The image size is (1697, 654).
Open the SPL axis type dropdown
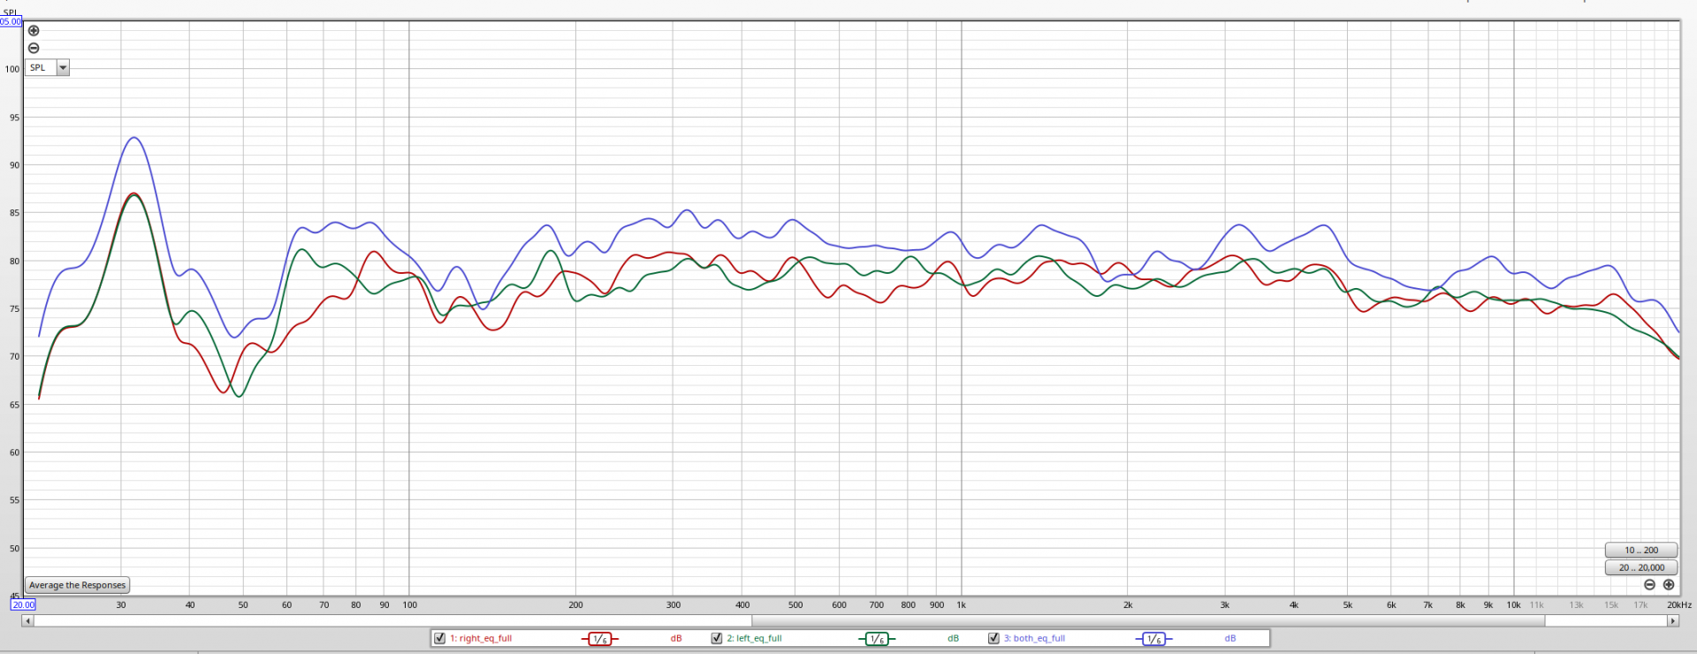pos(47,68)
